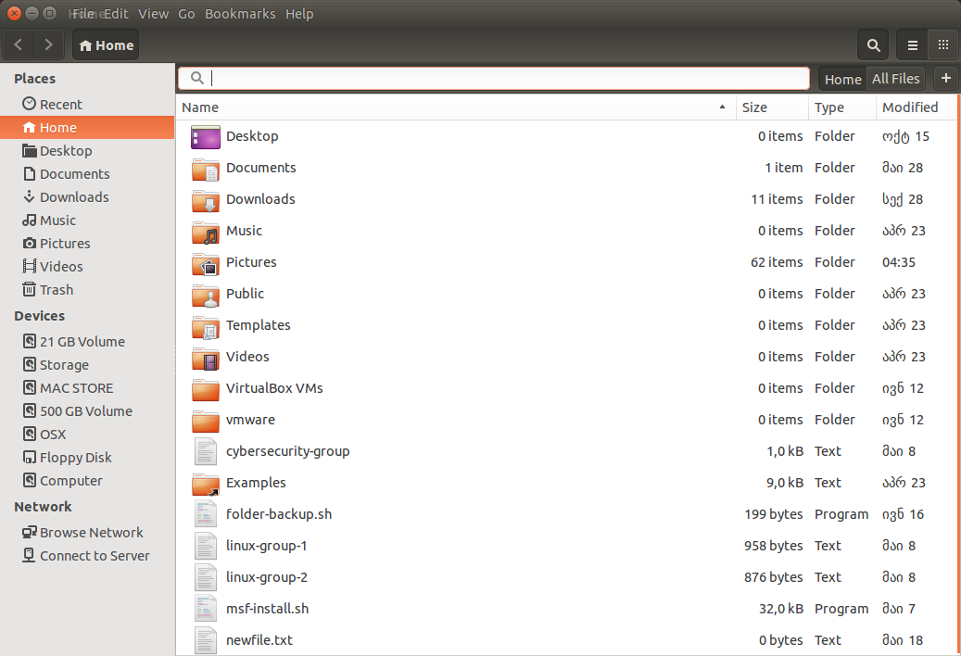This screenshot has width=961, height=656.
Task: Select the Public folder row
Action: pyautogui.click(x=566, y=294)
